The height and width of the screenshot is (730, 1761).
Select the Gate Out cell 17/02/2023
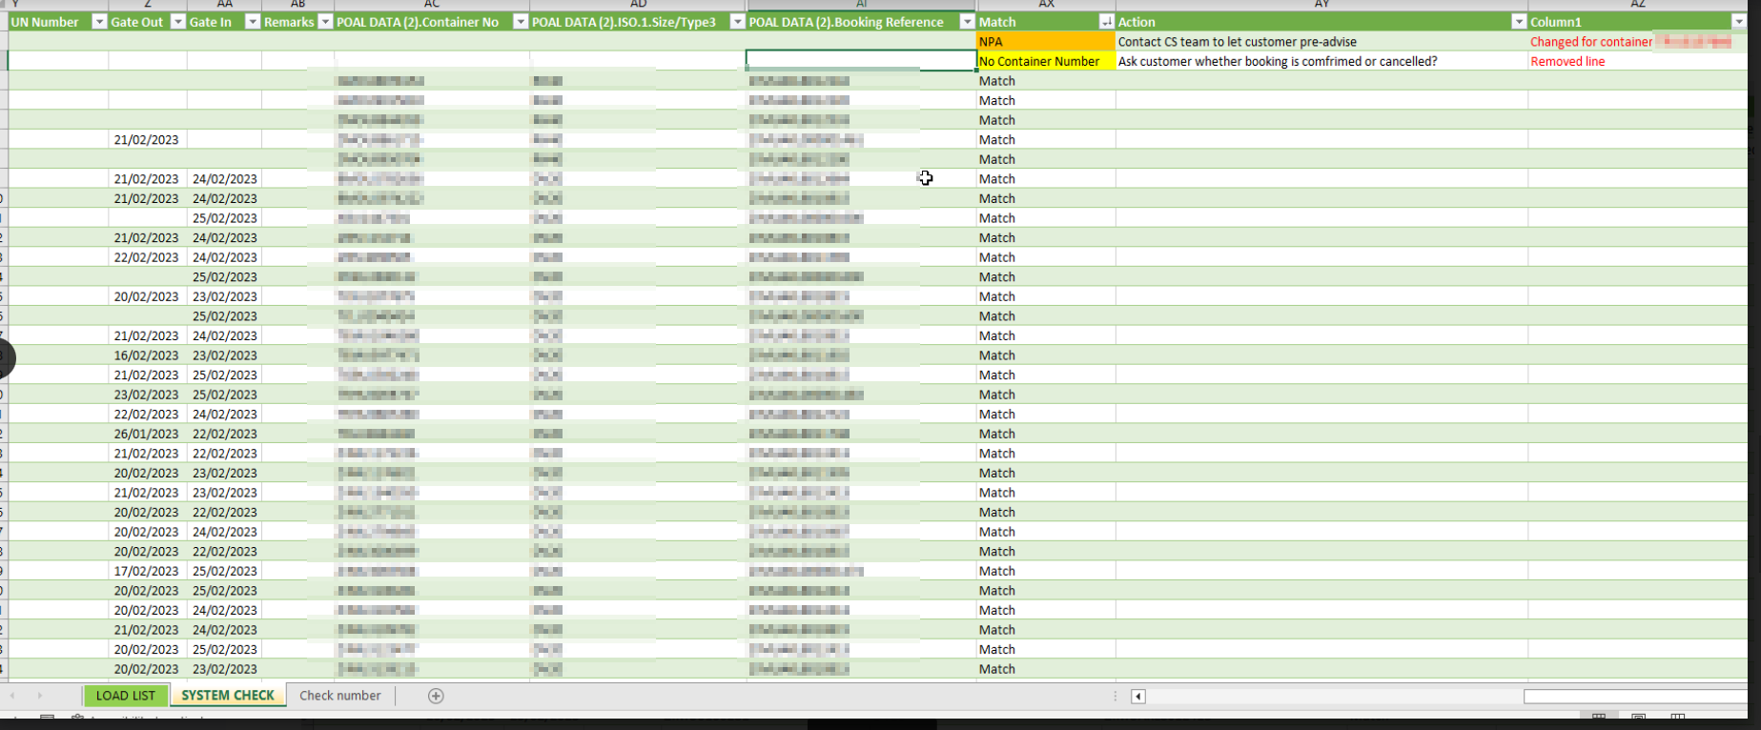click(x=148, y=571)
